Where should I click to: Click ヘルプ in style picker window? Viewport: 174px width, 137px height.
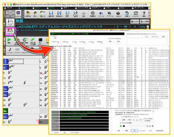click(x=150, y=131)
